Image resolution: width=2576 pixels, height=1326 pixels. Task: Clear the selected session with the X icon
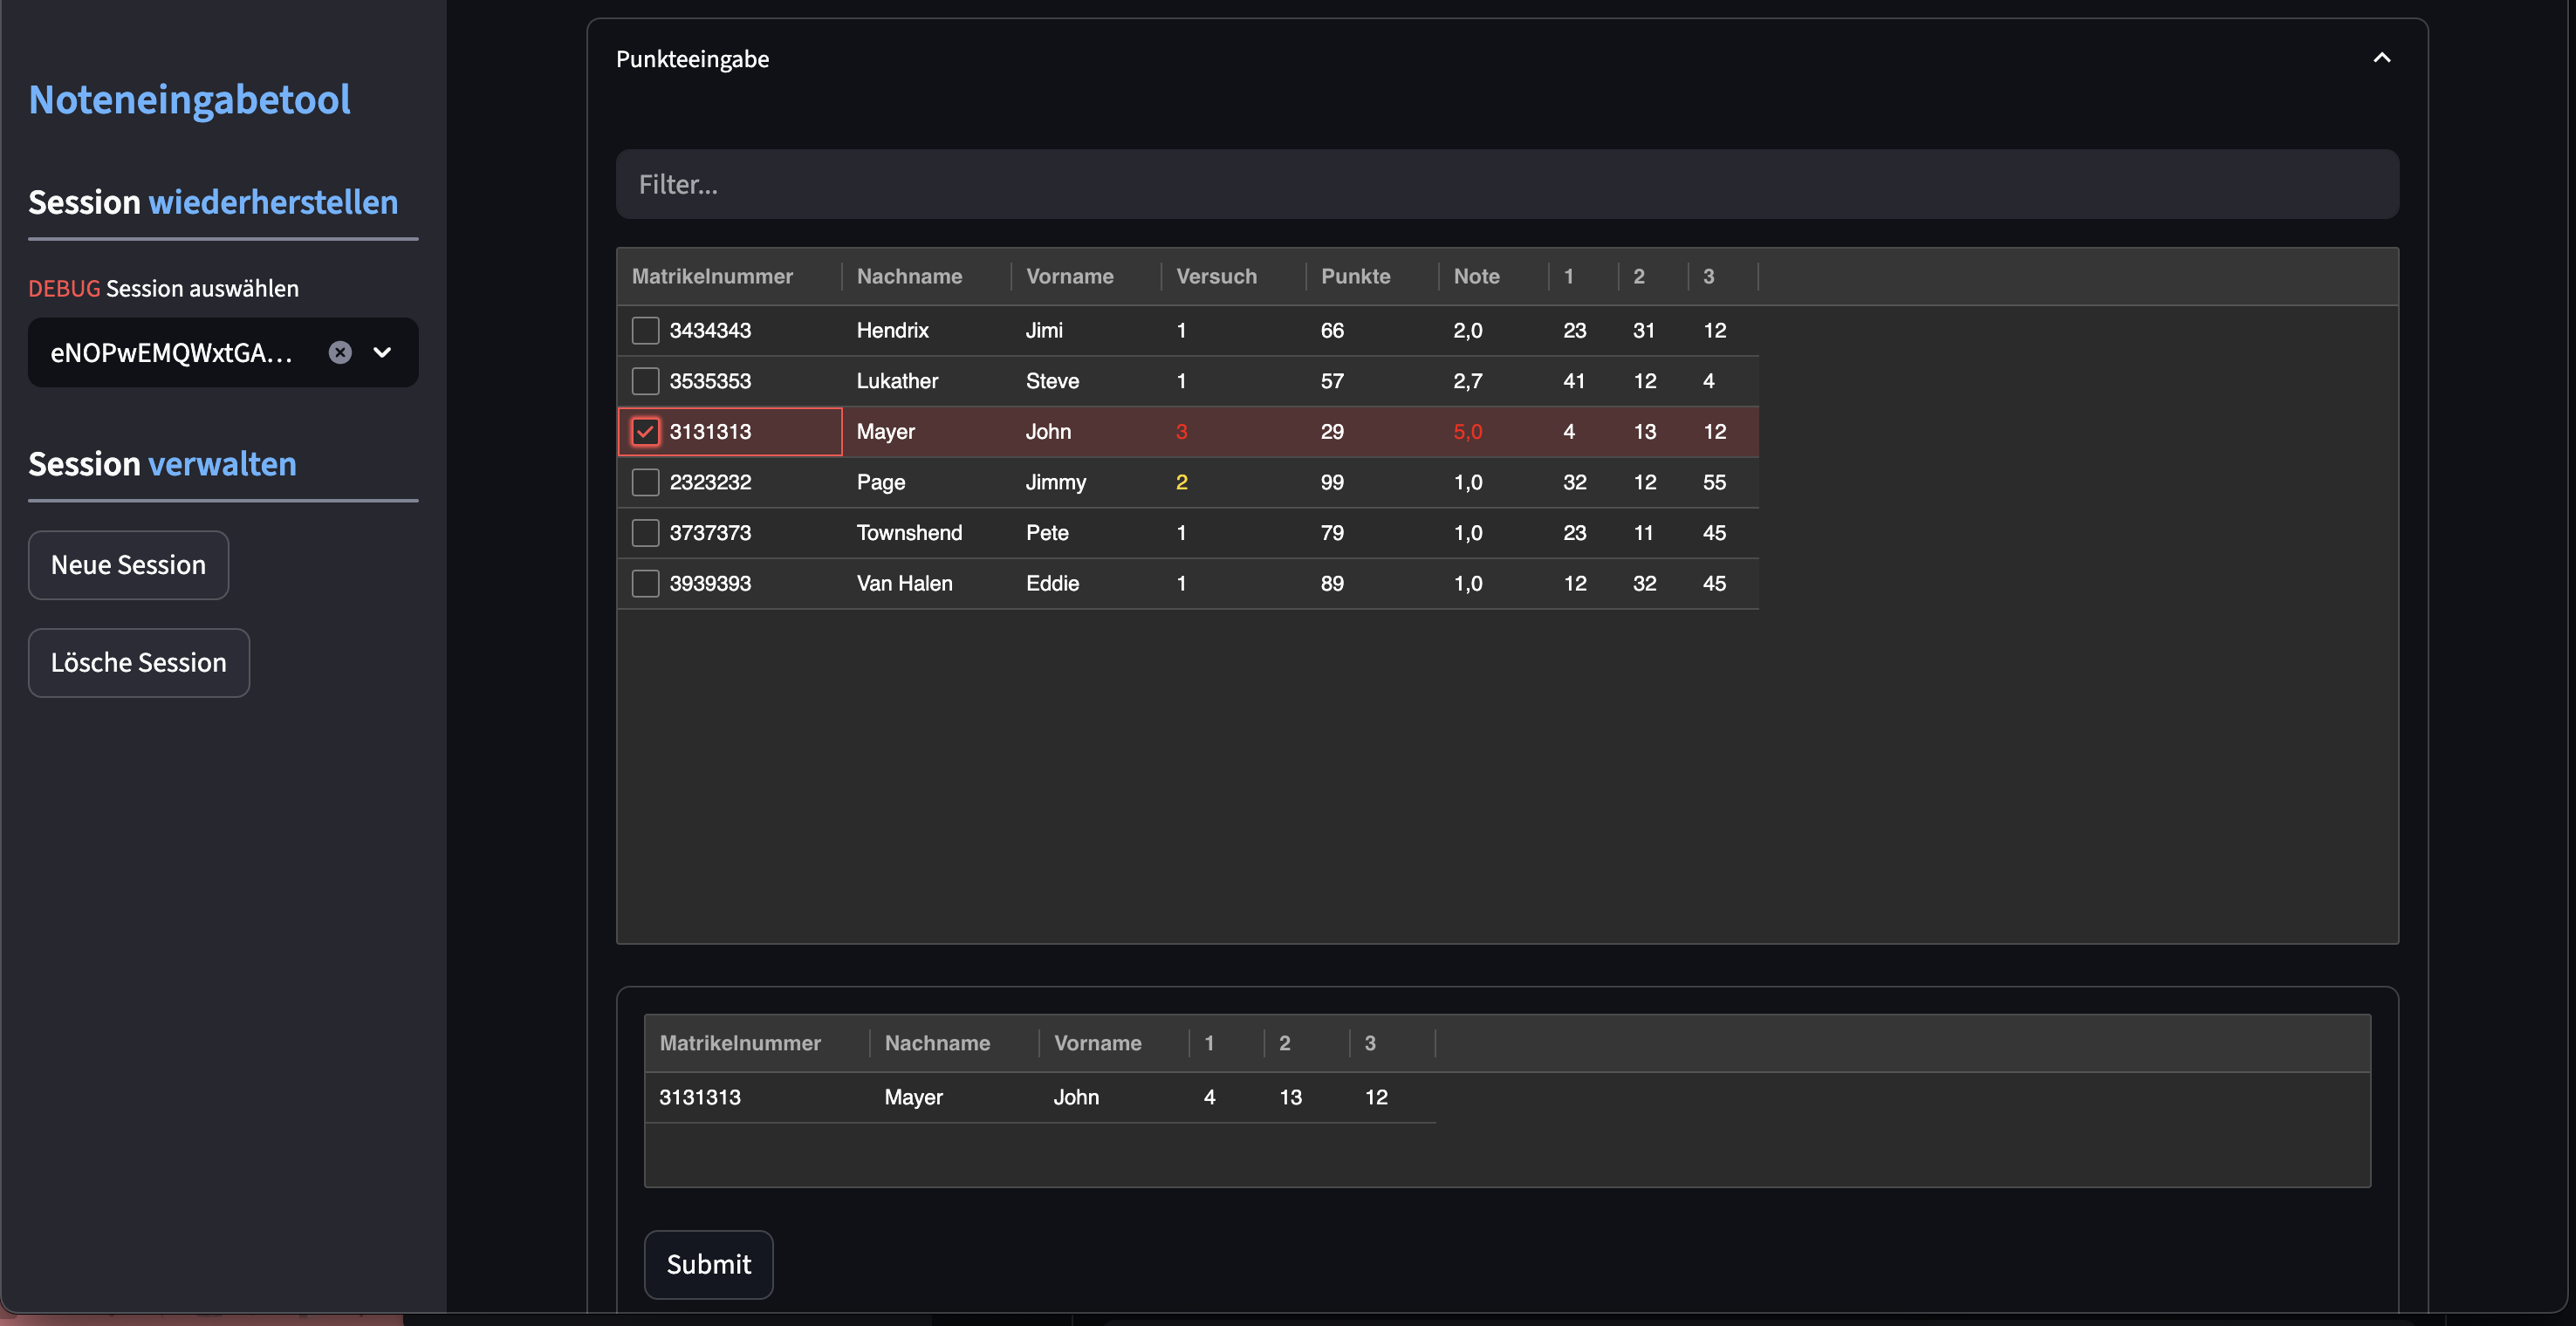tap(340, 352)
